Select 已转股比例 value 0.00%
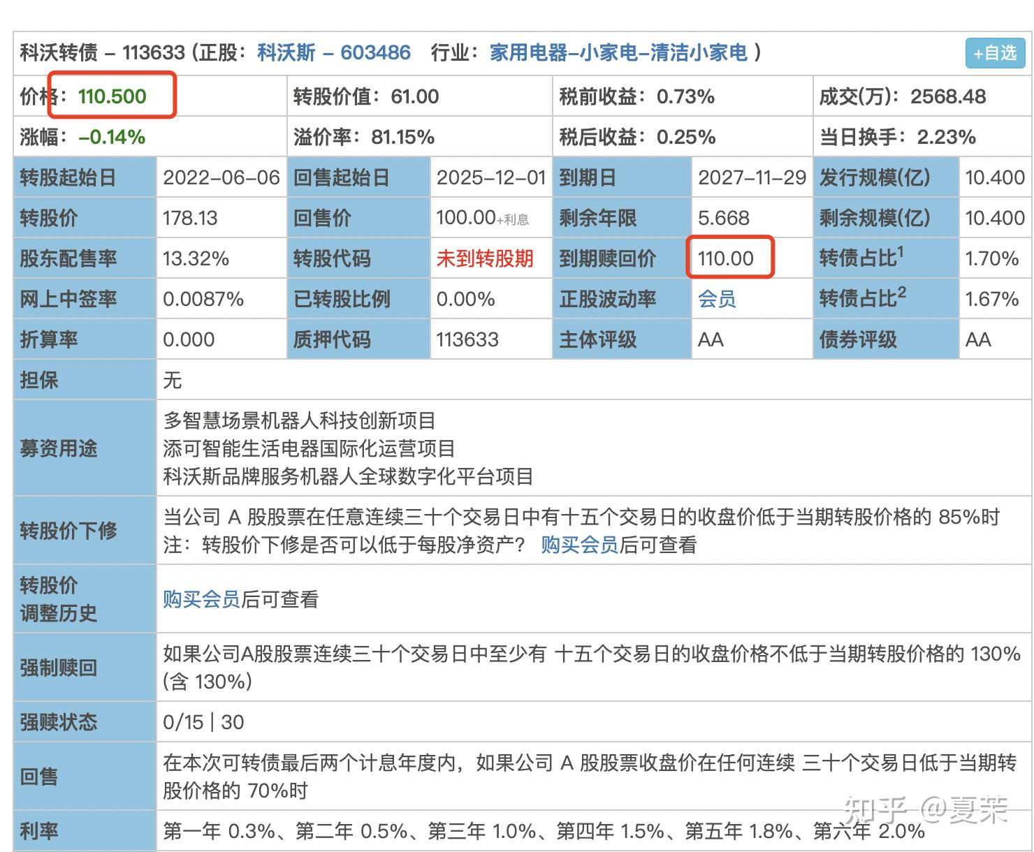1034x852 pixels. 465,299
